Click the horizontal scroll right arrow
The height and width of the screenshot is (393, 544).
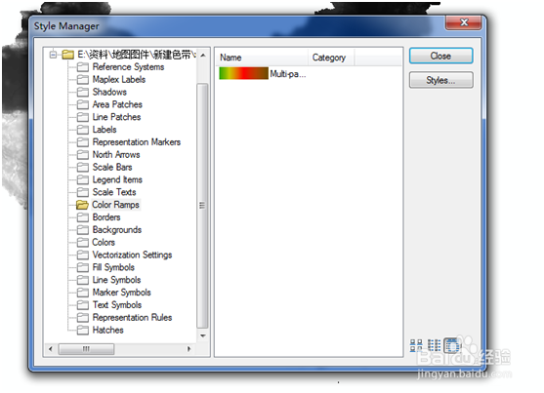189,349
